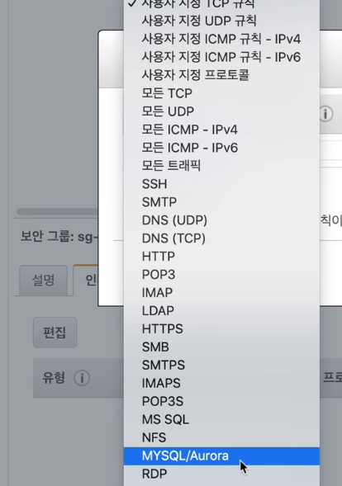The image size is (342, 486).
Task: Switch to the 설명 tab
Action: click(43, 281)
